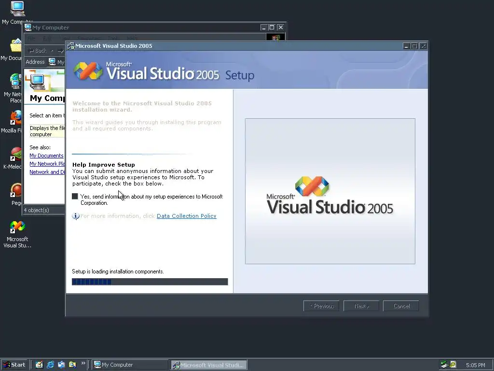This screenshot has width=494, height=371.
Task: Click the Show Desktop quick launch icon
Action: 40,365
